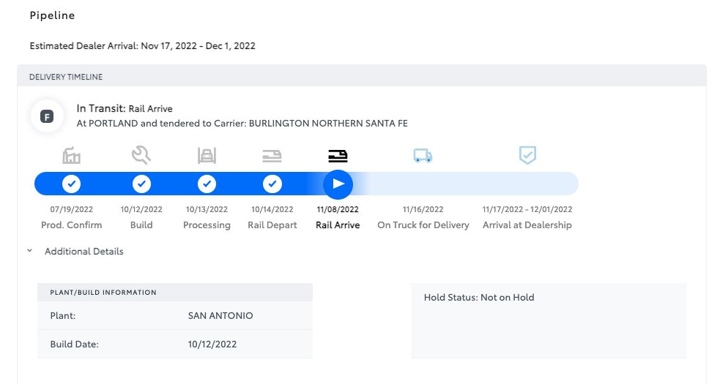Click the 07/19/2022 date text
The width and height of the screenshot is (720, 384).
click(x=71, y=209)
